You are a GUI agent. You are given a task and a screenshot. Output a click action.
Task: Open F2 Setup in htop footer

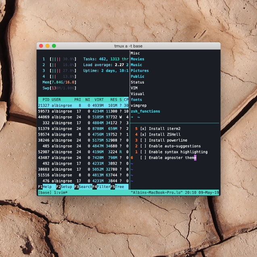[x=64, y=187]
